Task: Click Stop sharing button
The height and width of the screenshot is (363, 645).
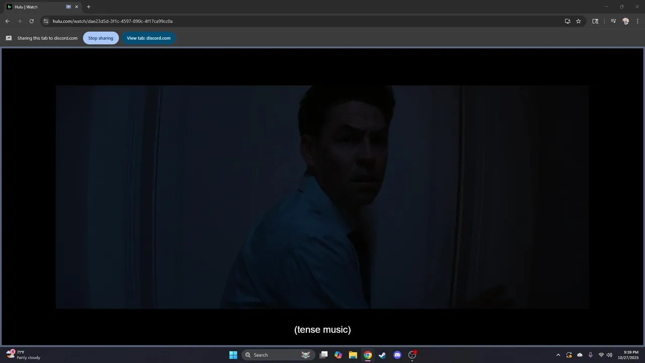Action: click(x=101, y=38)
